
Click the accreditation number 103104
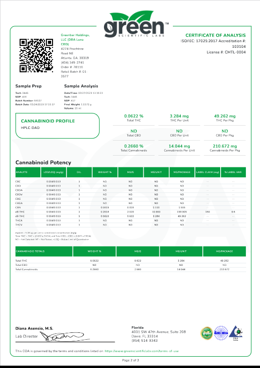click(x=238, y=46)
